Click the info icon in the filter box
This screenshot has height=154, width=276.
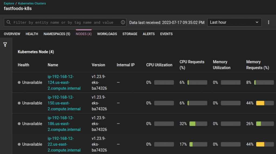(x=123, y=22)
